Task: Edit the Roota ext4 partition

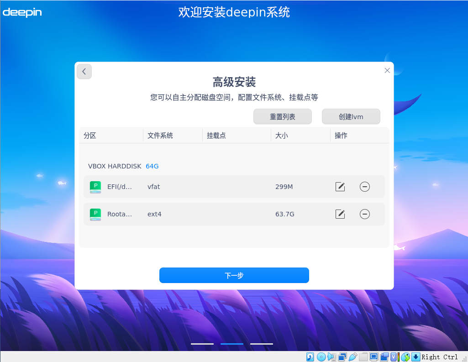Action: tap(340, 214)
